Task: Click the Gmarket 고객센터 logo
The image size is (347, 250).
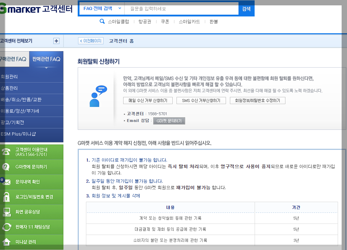Action: point(36,9)
